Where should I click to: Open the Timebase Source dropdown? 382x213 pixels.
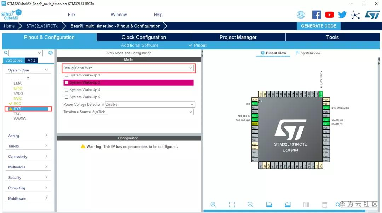tap(143, 112)
